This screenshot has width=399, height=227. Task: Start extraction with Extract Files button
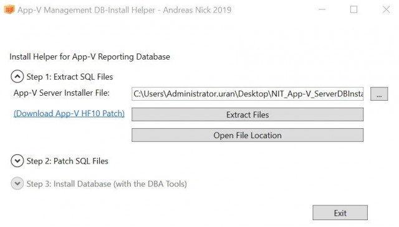248,114
